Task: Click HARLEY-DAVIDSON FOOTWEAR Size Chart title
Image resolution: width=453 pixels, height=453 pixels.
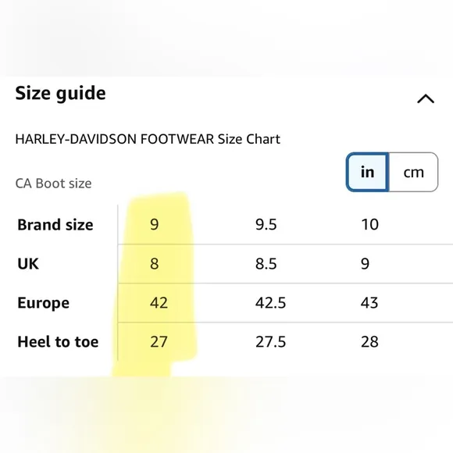Action: (148, 139)
